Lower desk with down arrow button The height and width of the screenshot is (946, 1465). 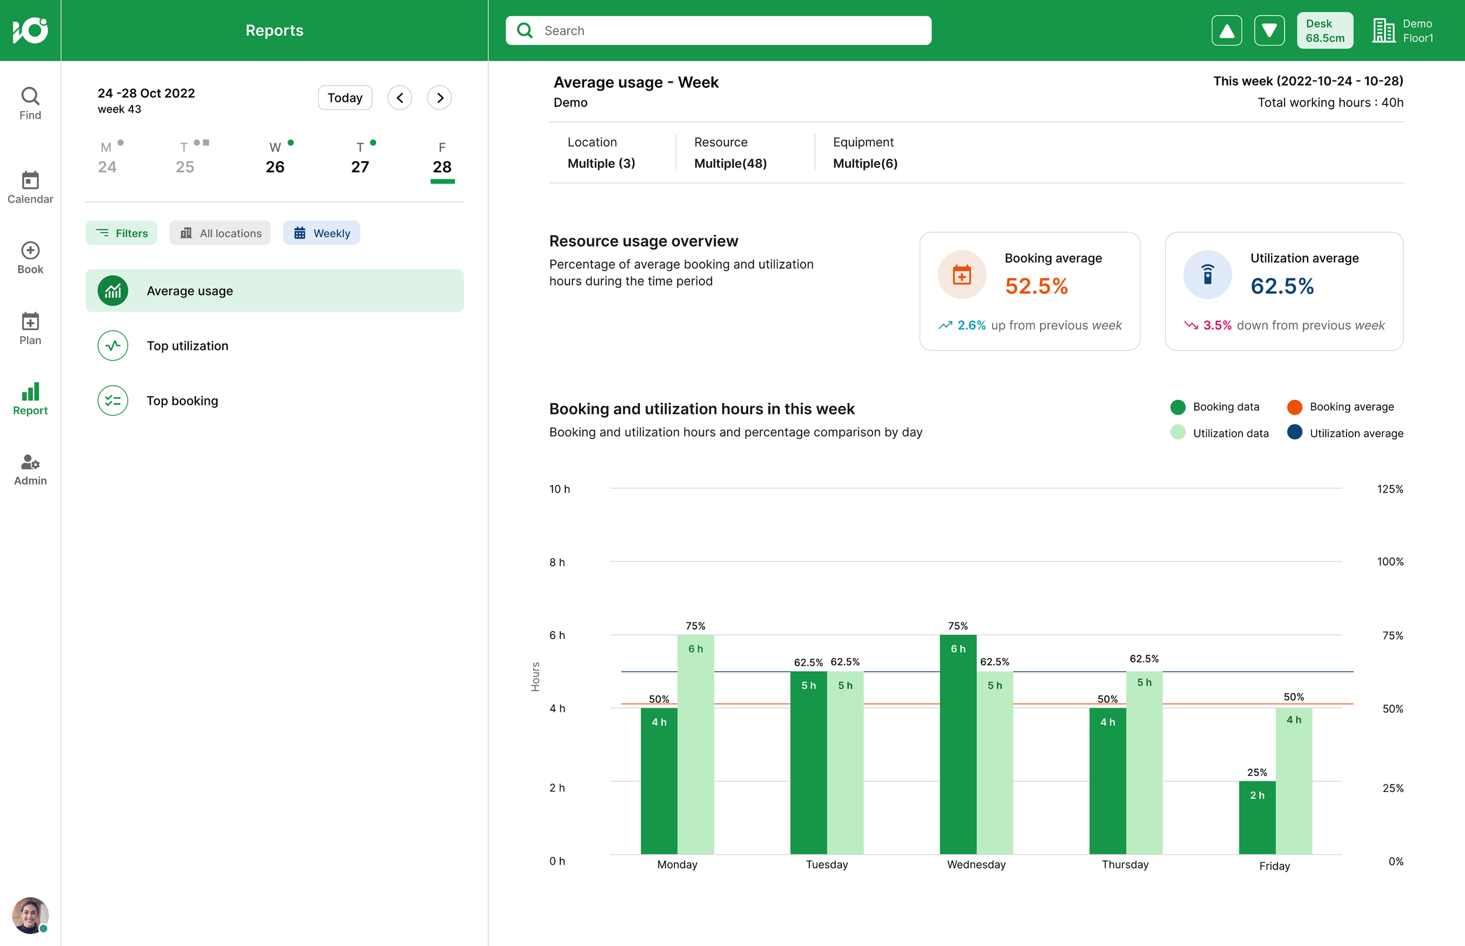tap(1269, 30)
